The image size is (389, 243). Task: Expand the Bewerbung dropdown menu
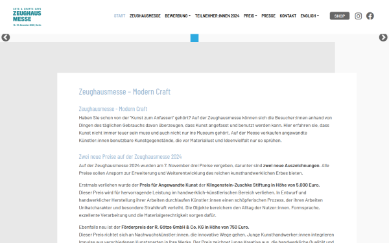pos(178,16)
